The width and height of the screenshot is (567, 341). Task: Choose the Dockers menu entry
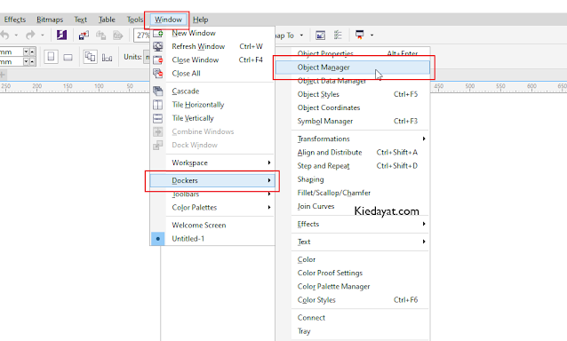coord(212,180)
